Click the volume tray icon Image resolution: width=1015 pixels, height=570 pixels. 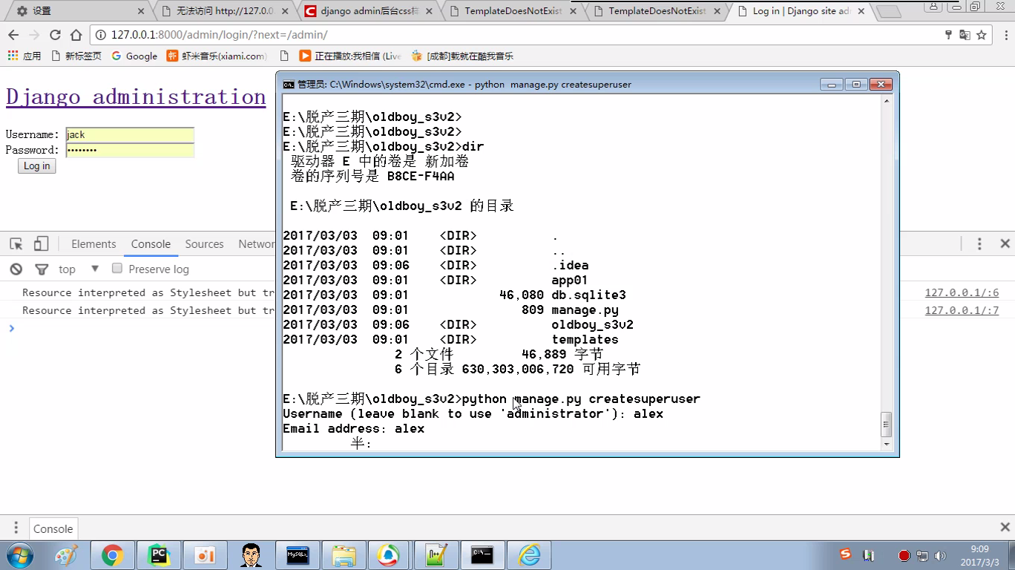939,555
